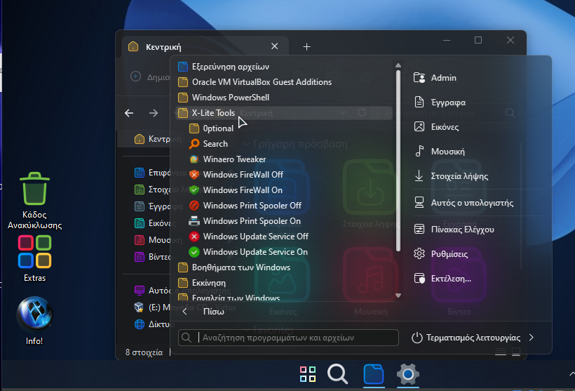Image resolution: width=575 pixels, height=391 pixels.
Task: Open the CD drive (E:) in sidebar
Action: (x=152, y=307)
